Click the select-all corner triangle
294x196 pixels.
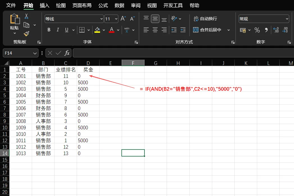coord(6,63)
